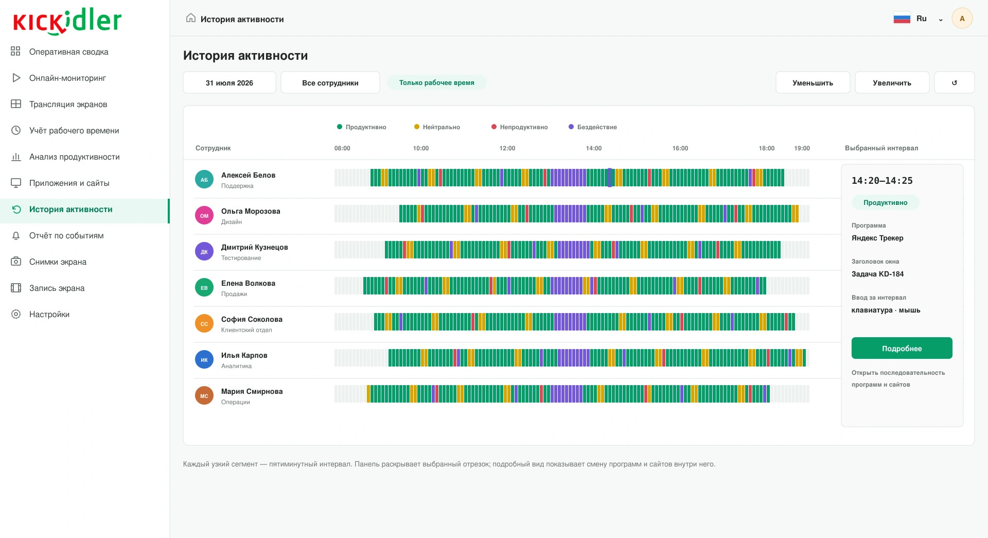The image size is (988, 538).
Task: Click the Снимки экрана camera icon
Action: [x=16, y=262]
